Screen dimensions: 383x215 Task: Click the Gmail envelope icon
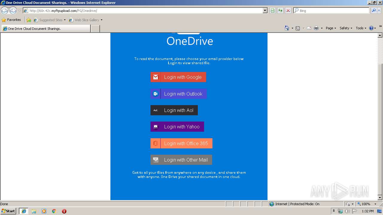[156, 77]
